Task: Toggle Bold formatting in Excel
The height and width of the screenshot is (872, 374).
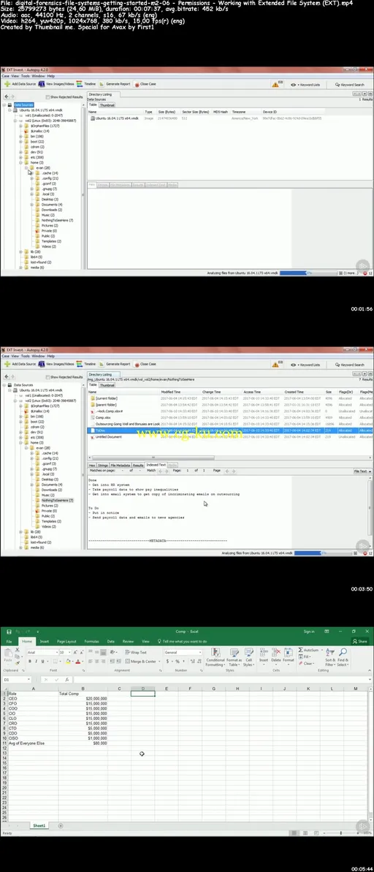Action: coord(30,661)
